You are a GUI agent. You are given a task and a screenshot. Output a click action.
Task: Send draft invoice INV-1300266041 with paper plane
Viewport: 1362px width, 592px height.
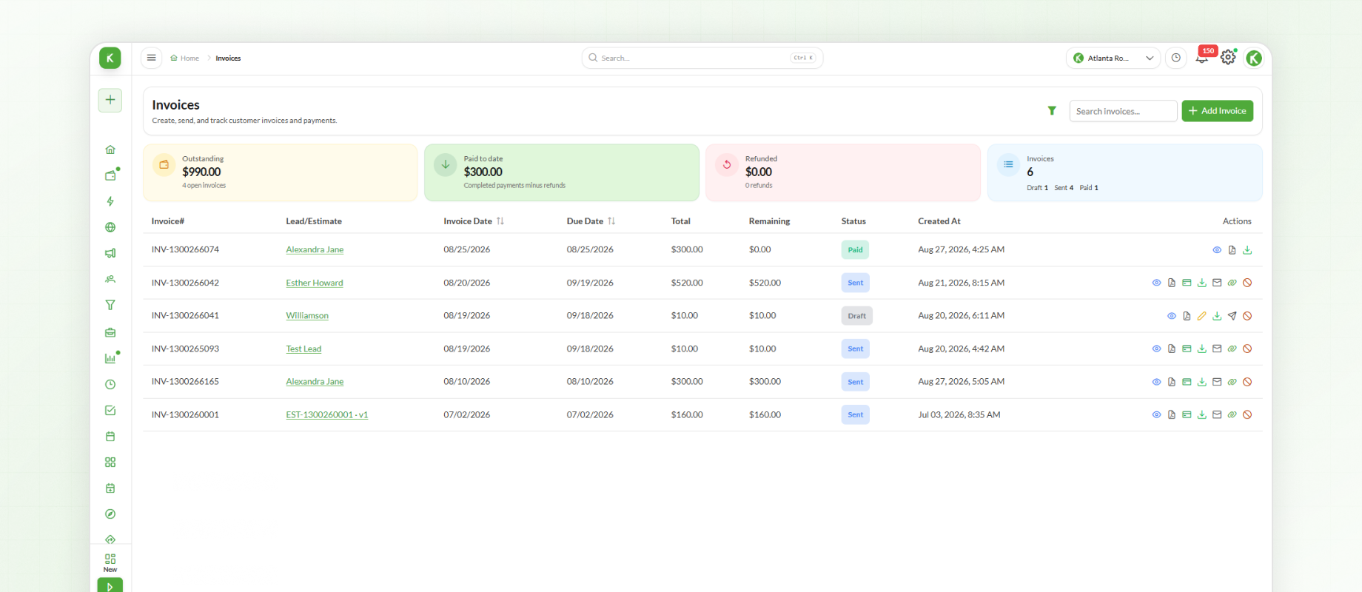coord(1232,316)
